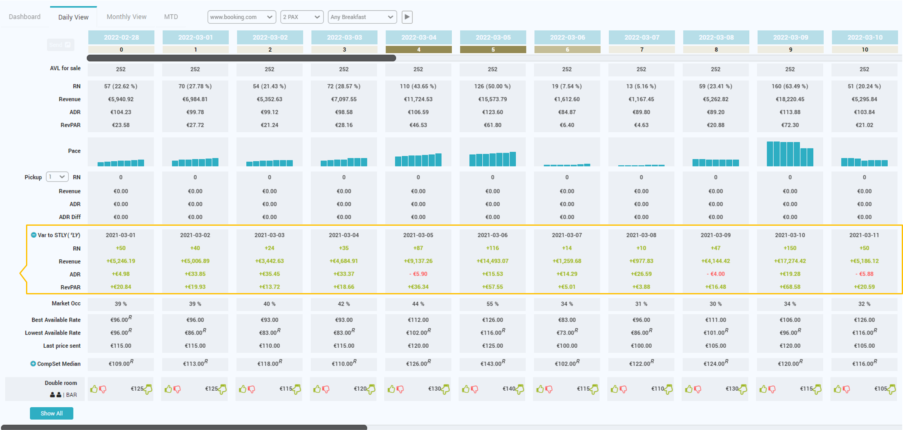Screen dimensions: 903x430
Task: Click the down-arrow icon beside 2022-03-04's €130
Action: point(446,389)
